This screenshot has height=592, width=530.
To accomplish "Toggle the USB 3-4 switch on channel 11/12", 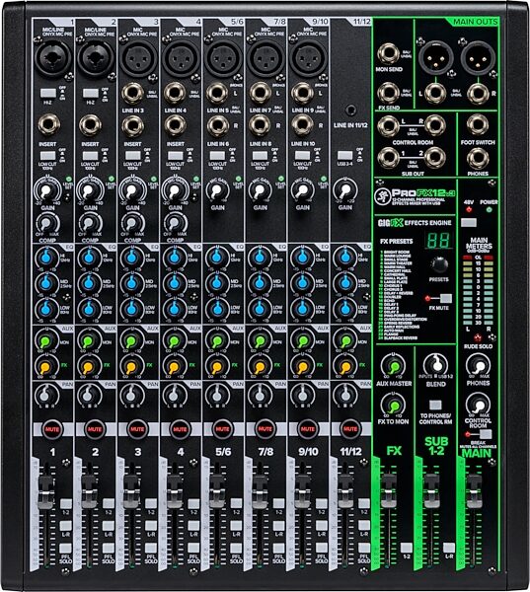I will 344,155.
